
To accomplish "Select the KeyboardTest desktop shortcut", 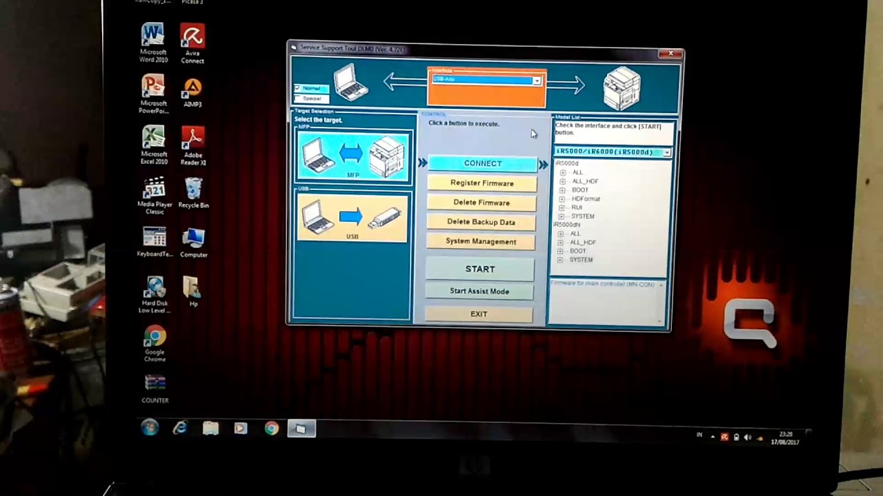I will pos(155,242).
